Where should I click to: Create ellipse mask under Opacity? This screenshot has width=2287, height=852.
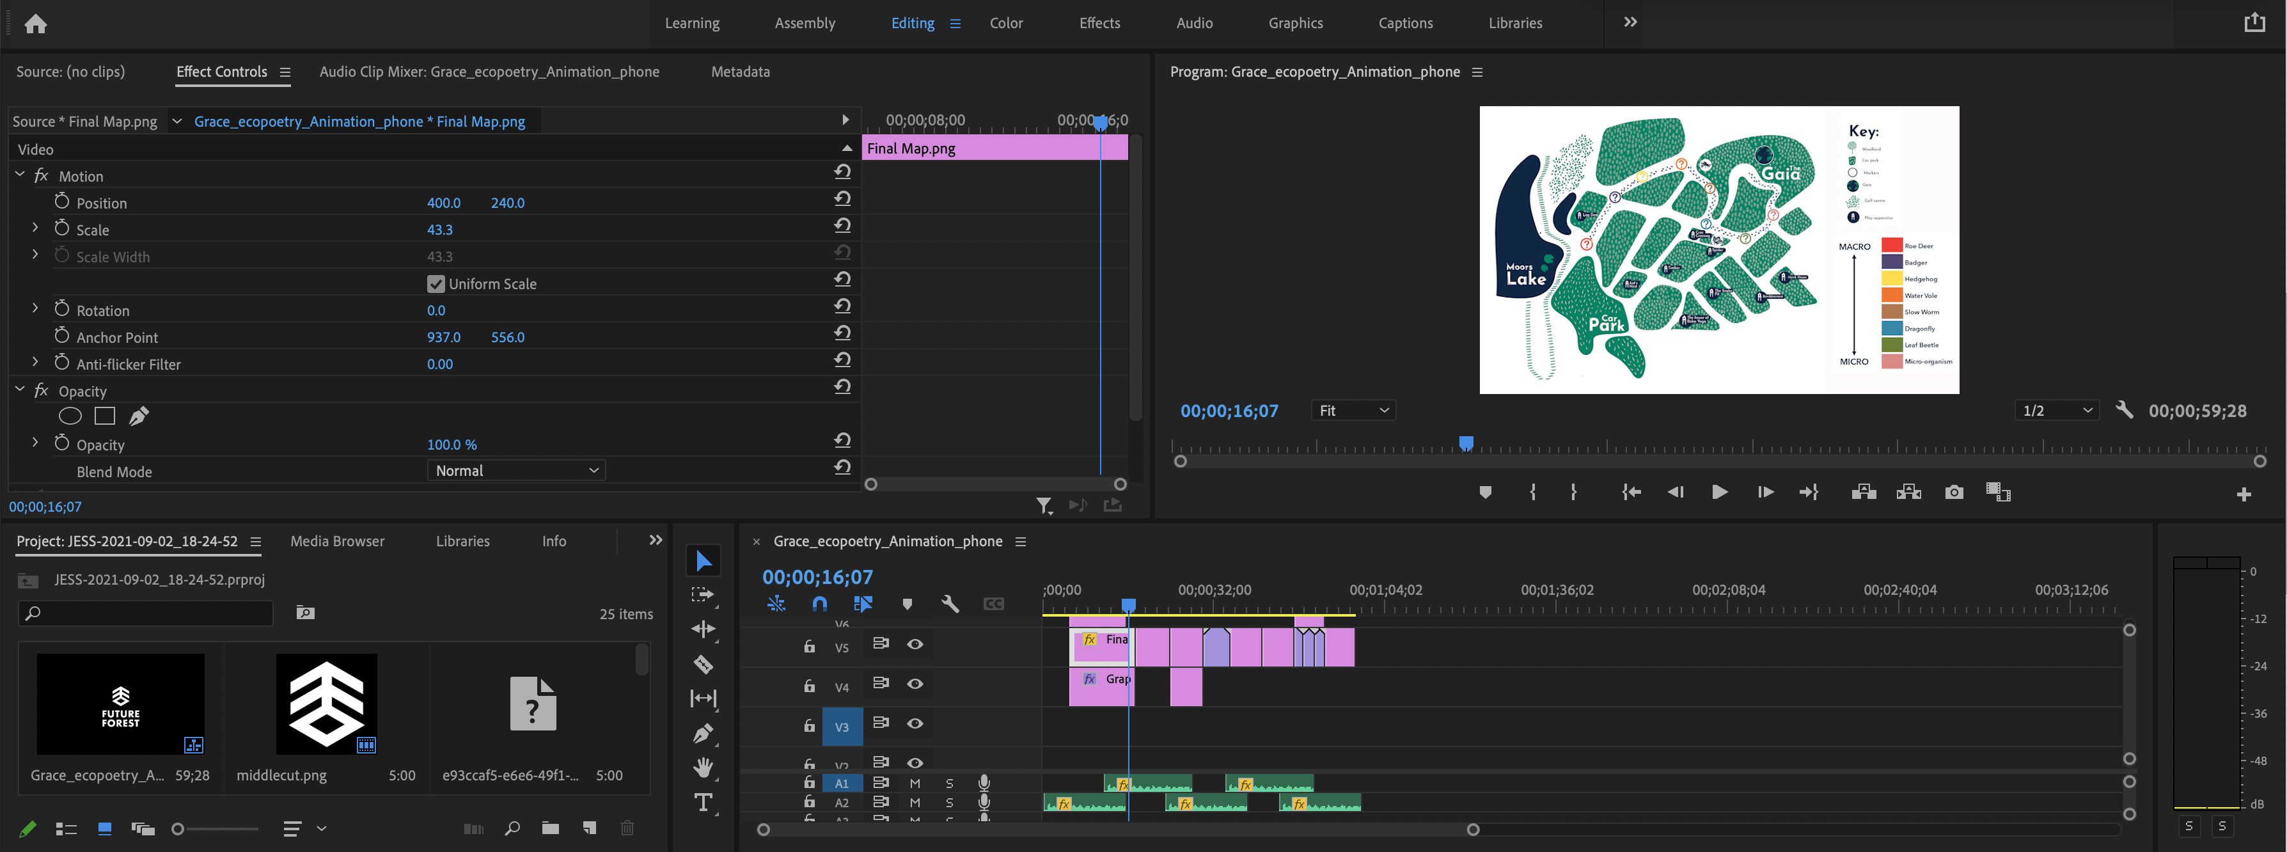(x=70, y=416)
